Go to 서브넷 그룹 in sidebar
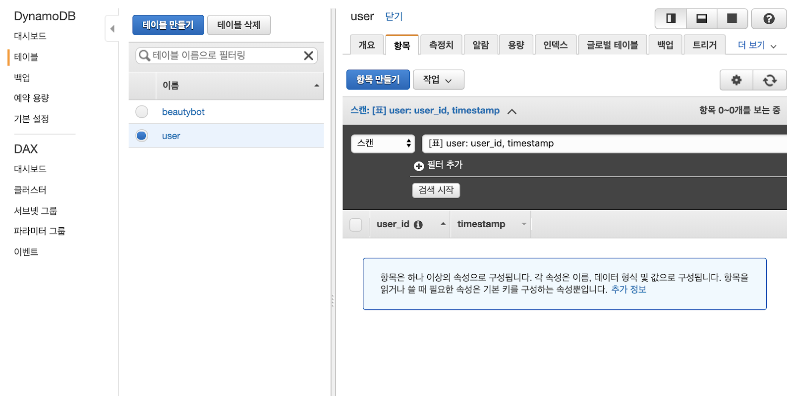 [36, 211]
